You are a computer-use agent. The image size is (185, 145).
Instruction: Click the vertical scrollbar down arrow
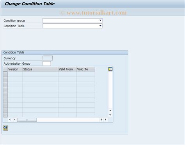click(110, 115)
